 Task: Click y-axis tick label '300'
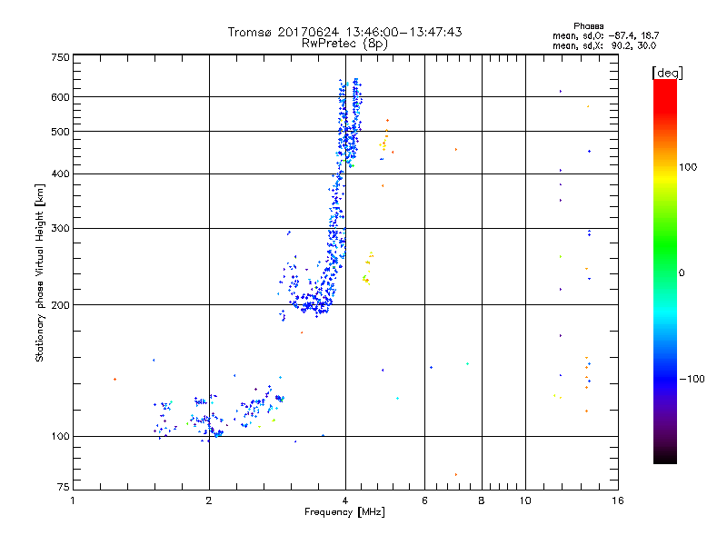[x=60, y=229]
